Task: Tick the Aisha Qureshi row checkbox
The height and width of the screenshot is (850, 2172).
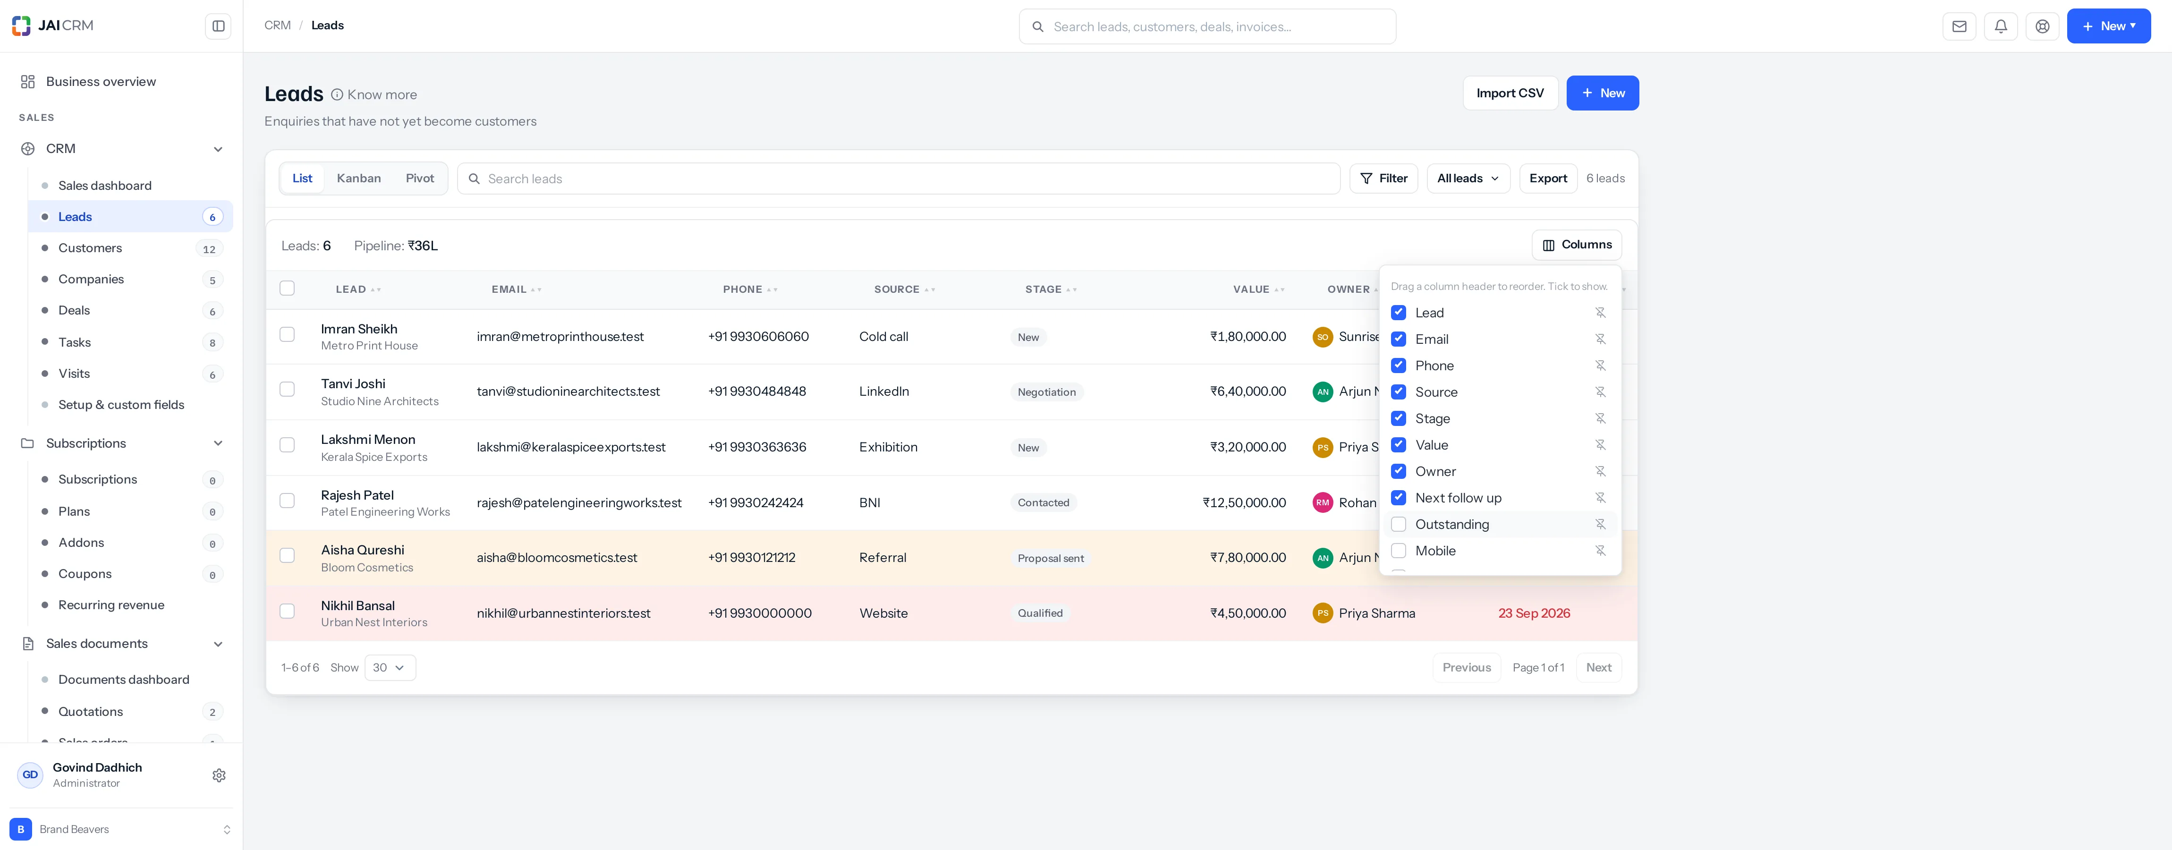Action: 288,556
